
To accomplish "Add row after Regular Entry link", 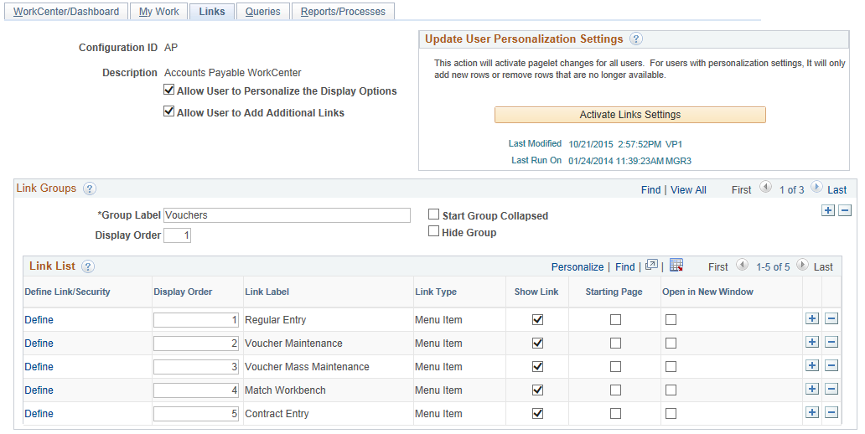I will tap(811, 319).
